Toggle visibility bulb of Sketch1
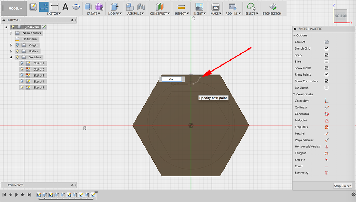The image size is (356, 202). [22, 63]
